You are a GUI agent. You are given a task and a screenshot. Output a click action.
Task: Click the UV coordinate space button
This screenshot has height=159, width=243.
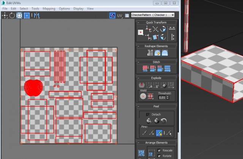[x=120, y=16]
